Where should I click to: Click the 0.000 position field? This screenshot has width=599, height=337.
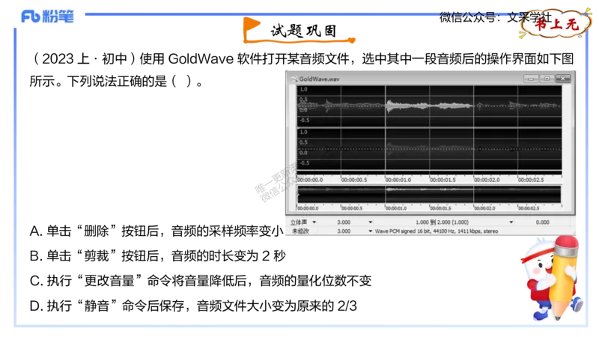(x=543, y=222)
